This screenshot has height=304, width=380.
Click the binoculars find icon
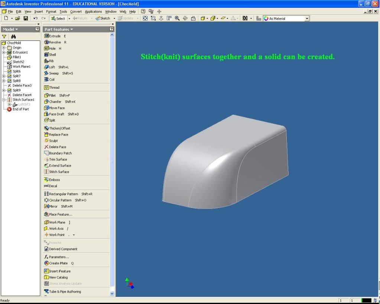click(x=13, y=36)
